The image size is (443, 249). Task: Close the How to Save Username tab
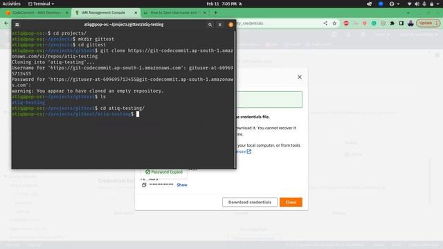coord(205,12)
